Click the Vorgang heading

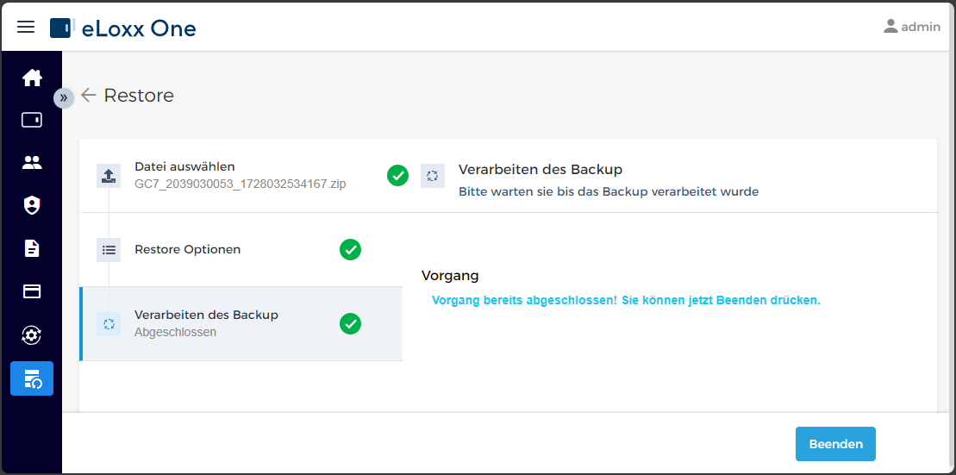pyautogui.click(x=450, y=276)
